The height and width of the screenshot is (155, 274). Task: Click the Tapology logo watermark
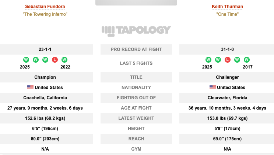tap(136, 31)
